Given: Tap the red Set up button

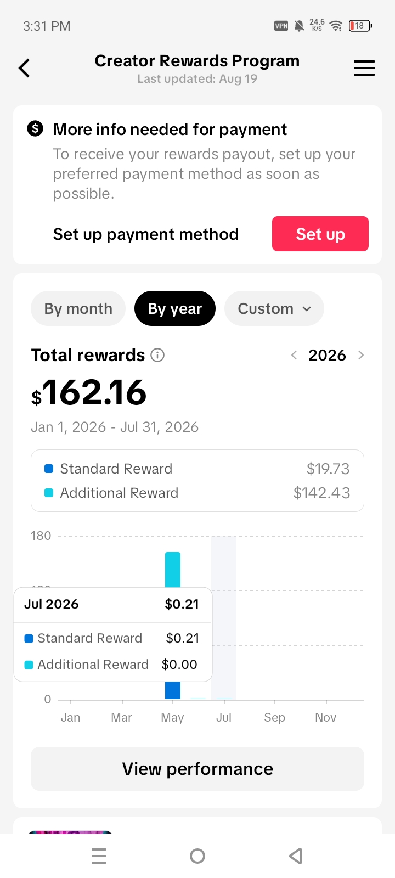Looking at the screenshot, I should (x=320, y=234).
